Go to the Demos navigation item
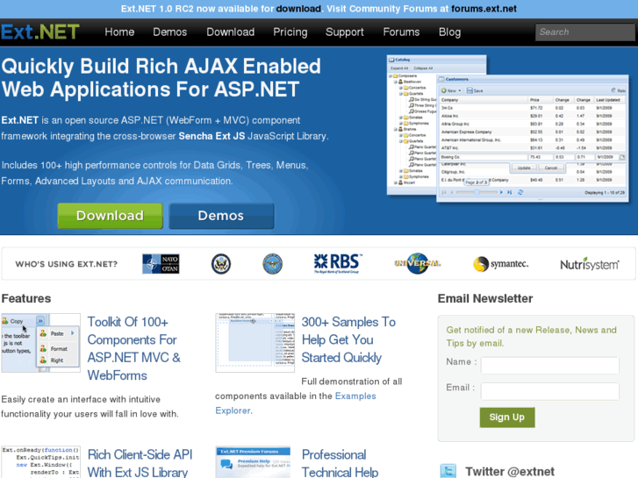Image resolution: width=638 pixels, height=478 pixels. [169, 32]
